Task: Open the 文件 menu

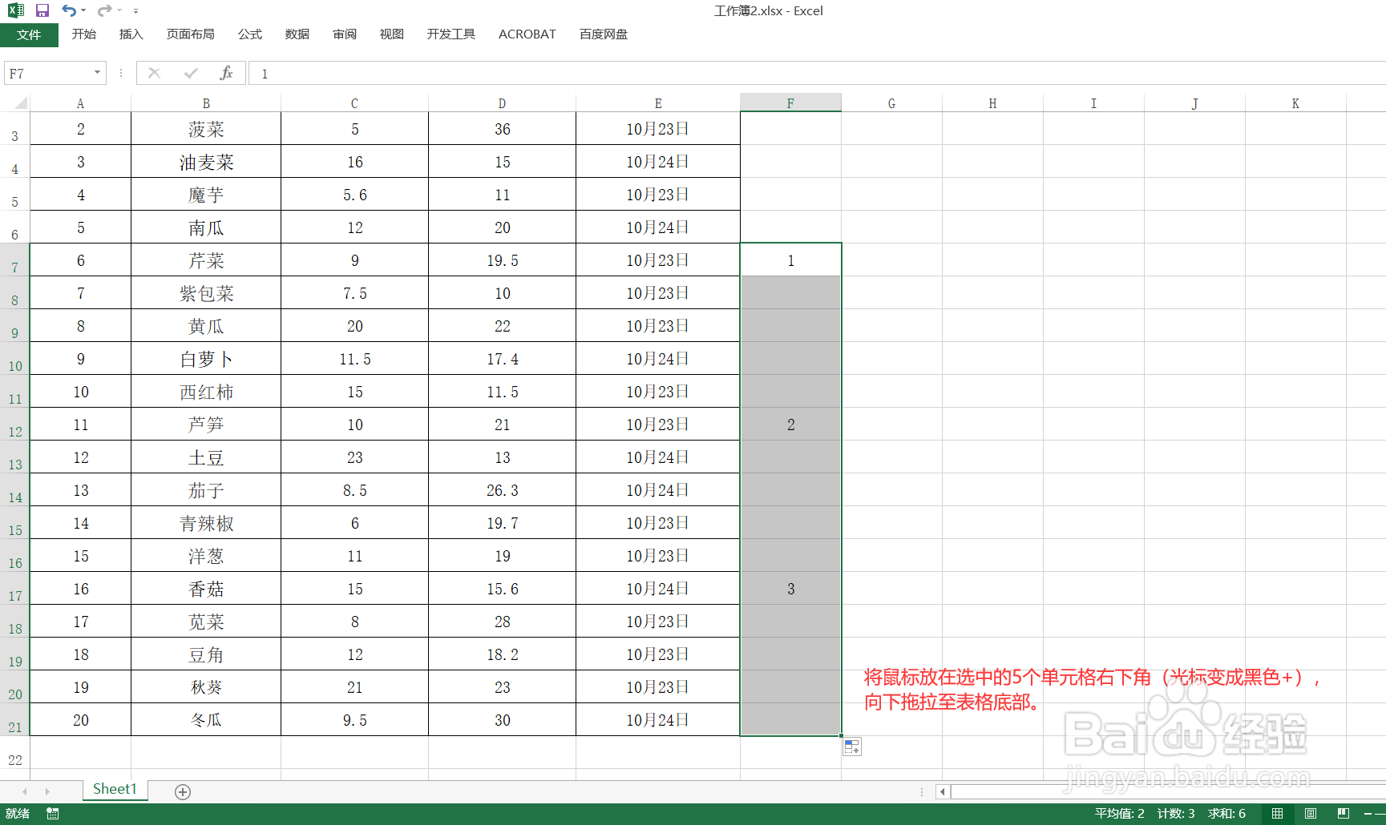Action: 29,34
